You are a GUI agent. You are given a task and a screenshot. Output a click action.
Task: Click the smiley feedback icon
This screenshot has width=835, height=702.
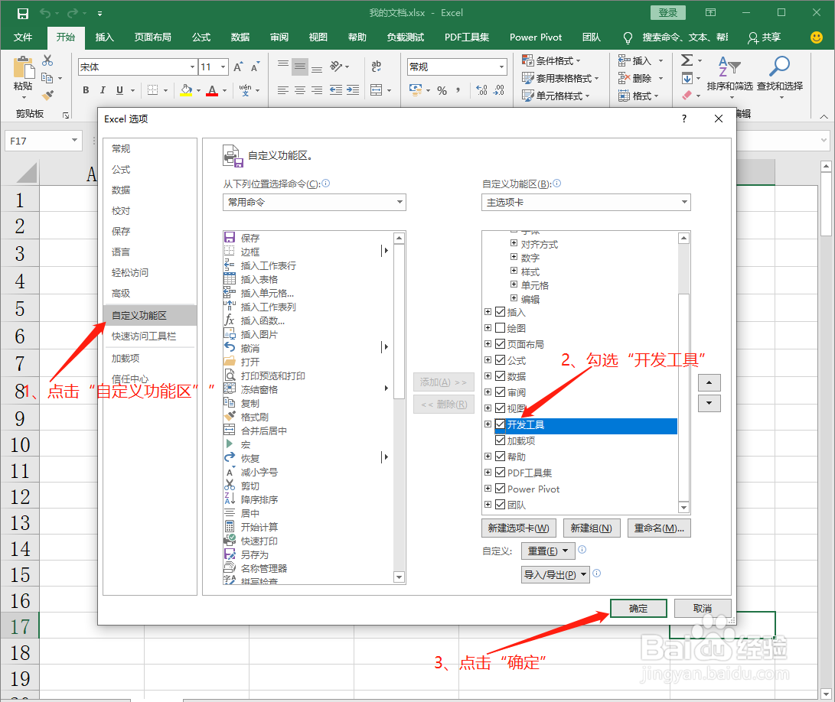(816, 37)
